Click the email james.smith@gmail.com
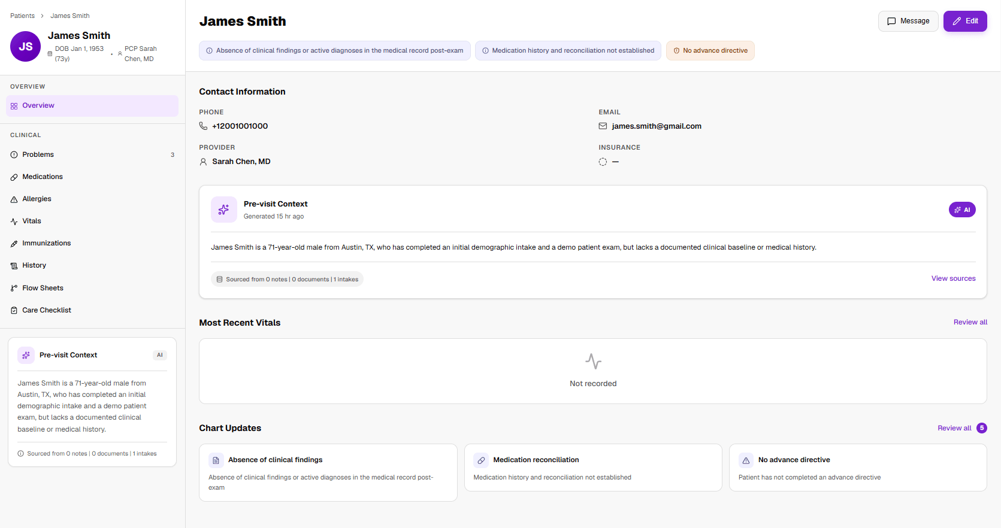1001x528 pixels. [x=657, y=126]
